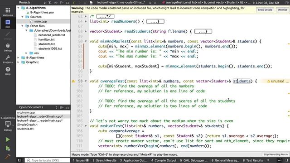Stop Recording Macro button
Screen dimensions: 290x163
[x=275, y=154]
